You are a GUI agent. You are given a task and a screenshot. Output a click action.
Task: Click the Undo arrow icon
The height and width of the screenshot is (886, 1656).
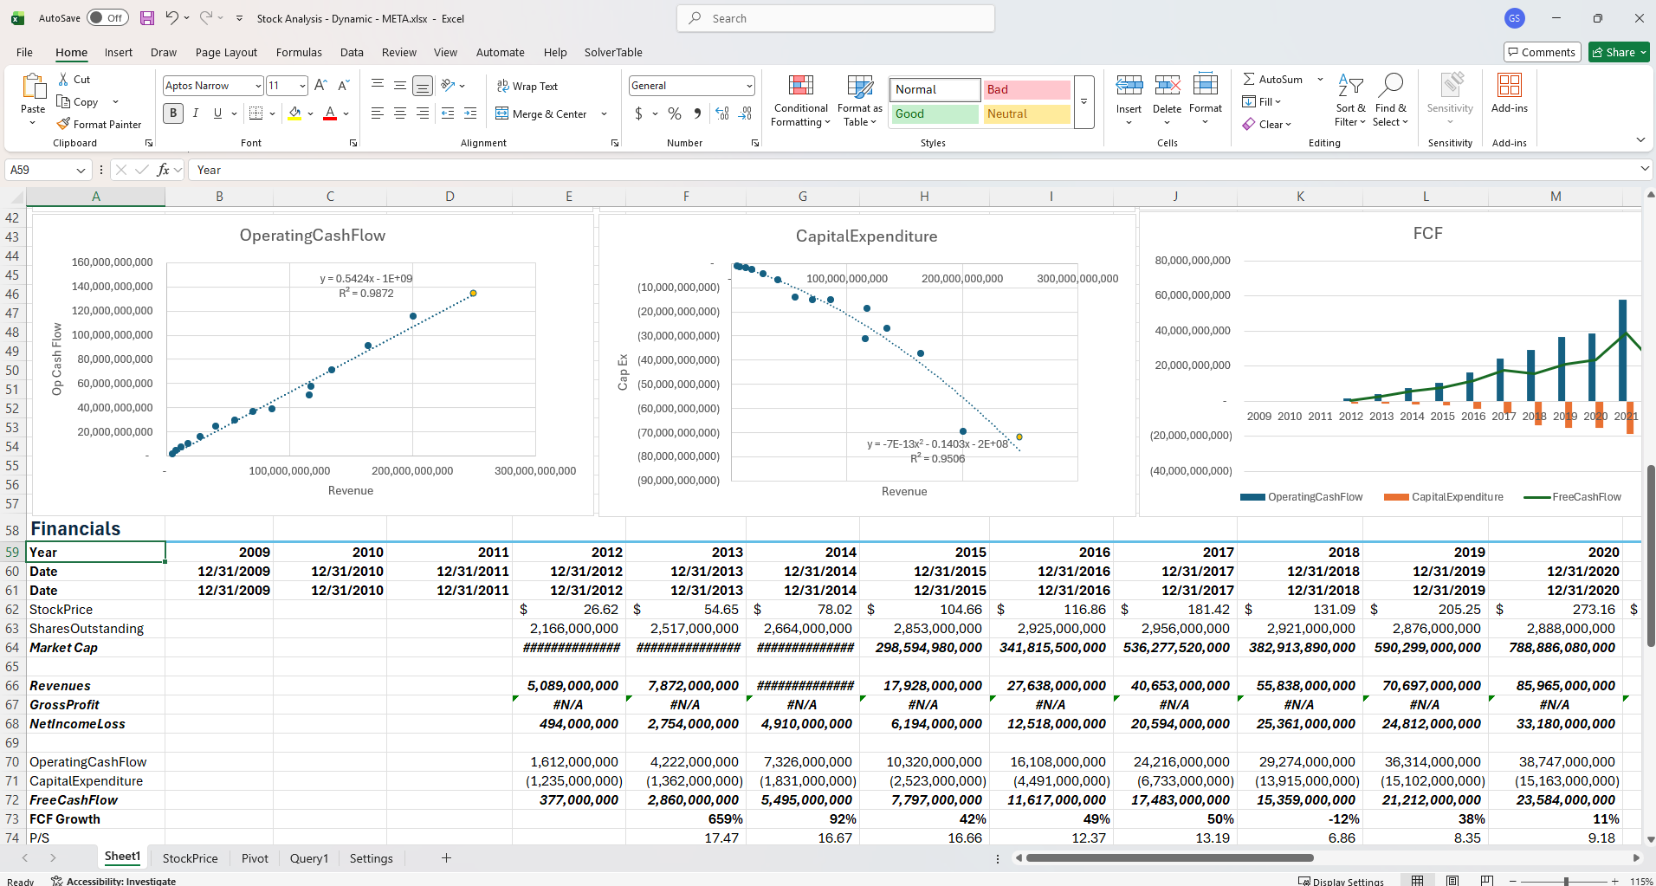pyautogui.click(x=171, y=18)
